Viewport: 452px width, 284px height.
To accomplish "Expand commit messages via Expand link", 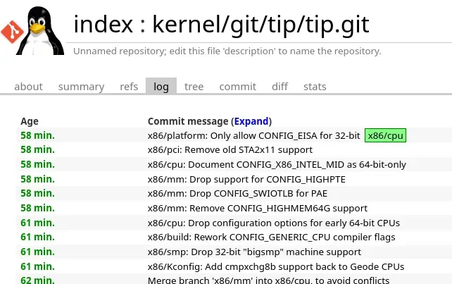I will (x=251, y=121).
